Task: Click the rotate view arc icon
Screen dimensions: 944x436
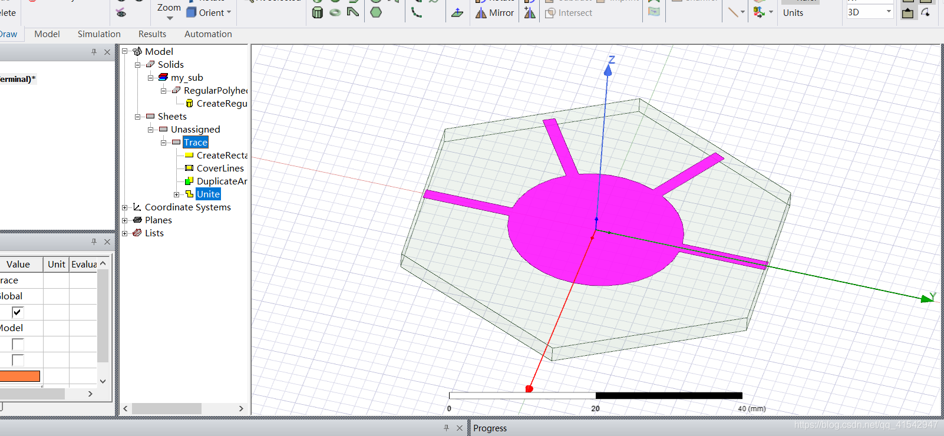Action: coord(926,12)
